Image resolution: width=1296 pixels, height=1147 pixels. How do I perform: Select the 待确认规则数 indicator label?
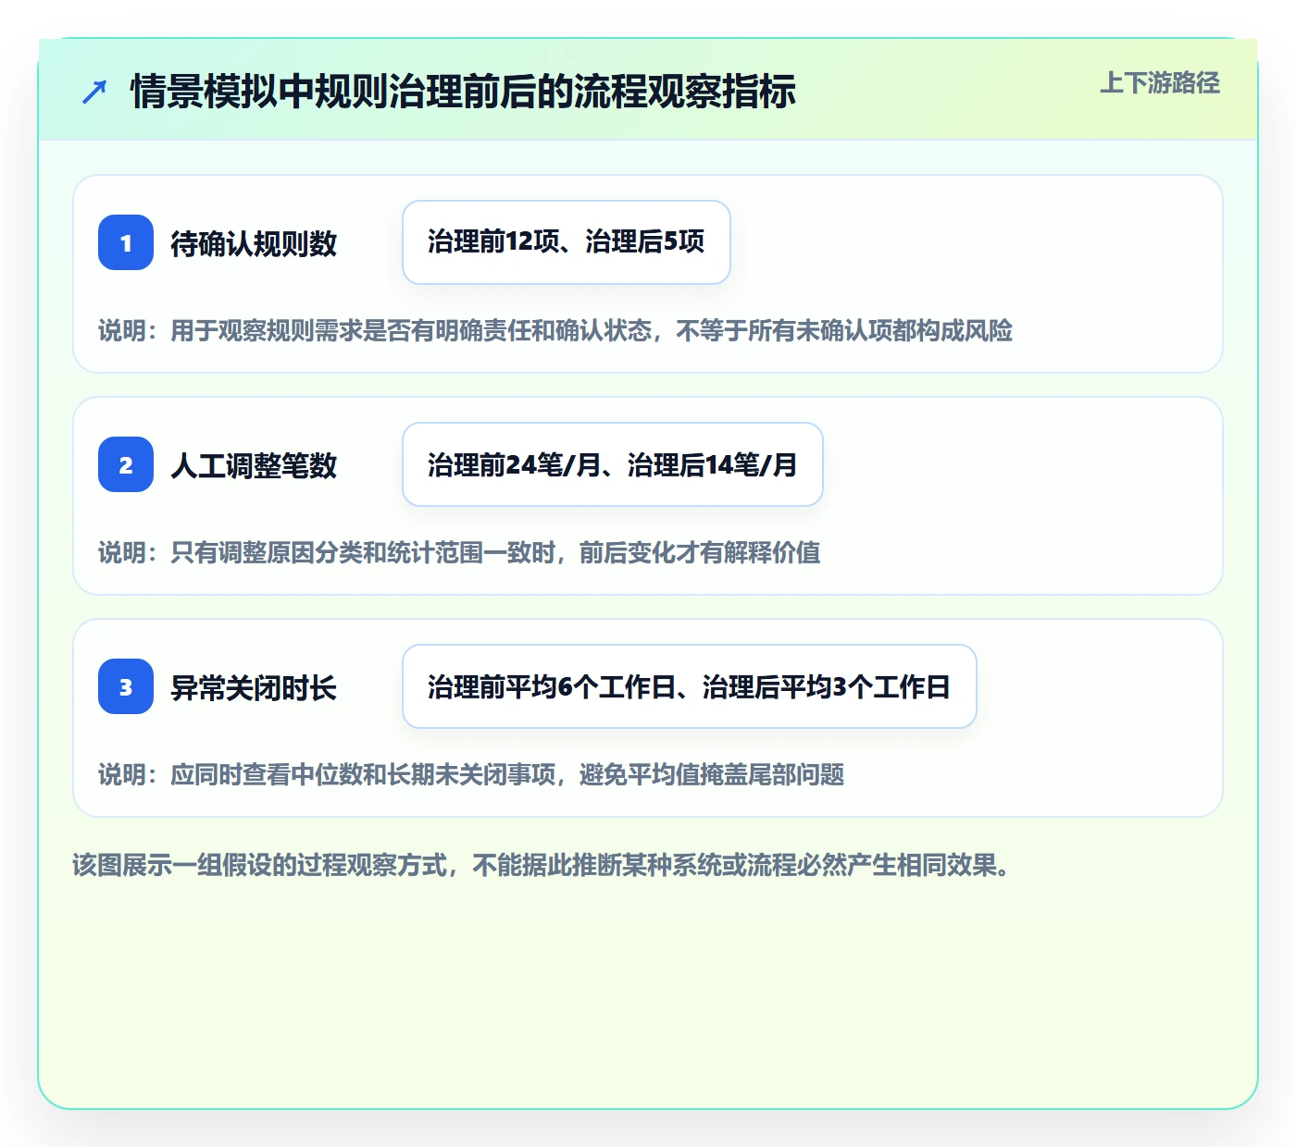[x=254, y=243]
